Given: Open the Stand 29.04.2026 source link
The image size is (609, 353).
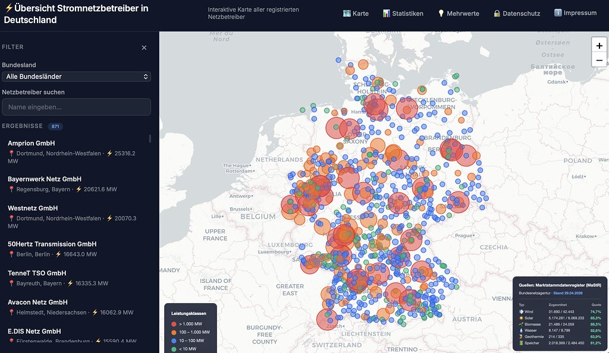Looking at the screenshot, I should point(568,293).
